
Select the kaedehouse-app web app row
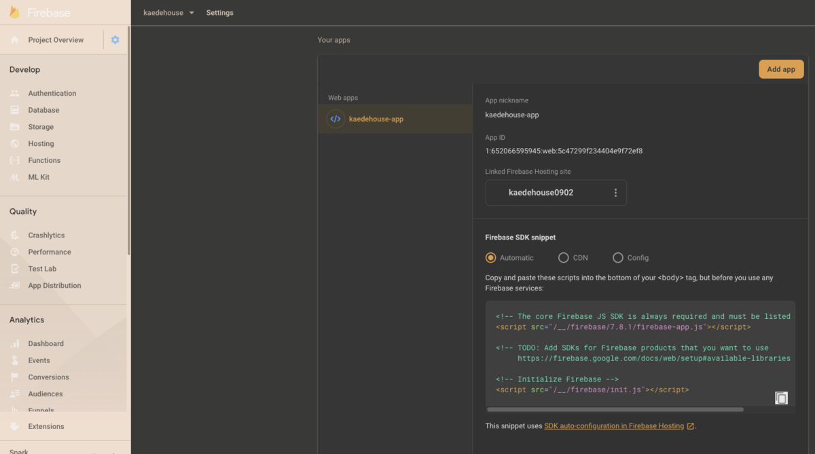[395, 119]
